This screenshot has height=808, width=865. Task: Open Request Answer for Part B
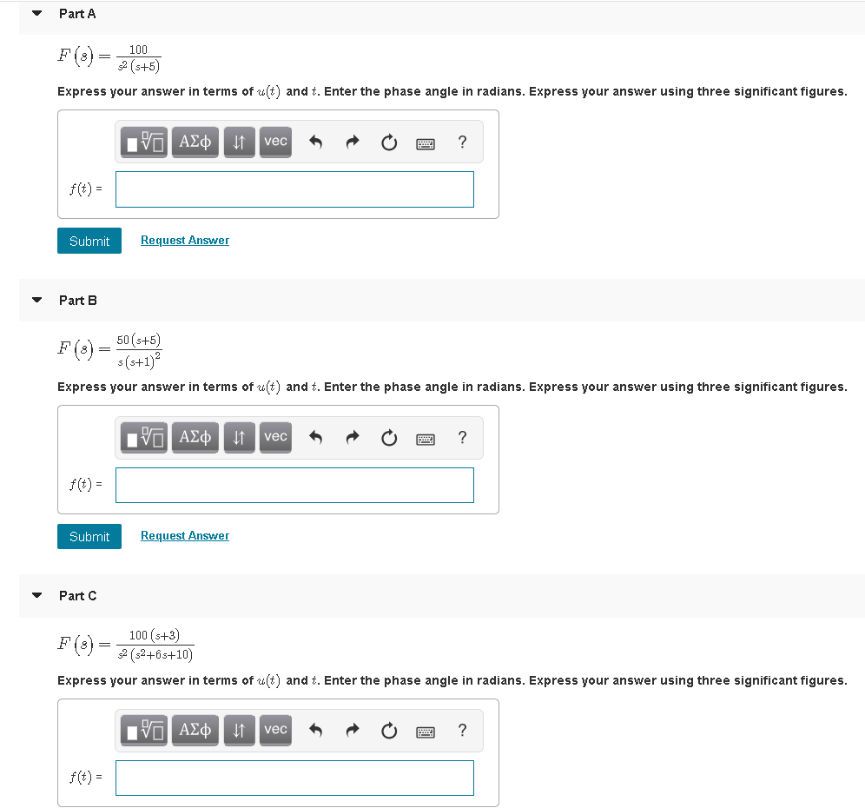click(184, 535)
